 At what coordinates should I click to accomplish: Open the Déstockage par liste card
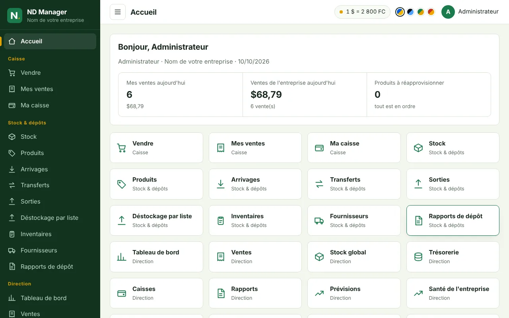[x=156, y=221]
